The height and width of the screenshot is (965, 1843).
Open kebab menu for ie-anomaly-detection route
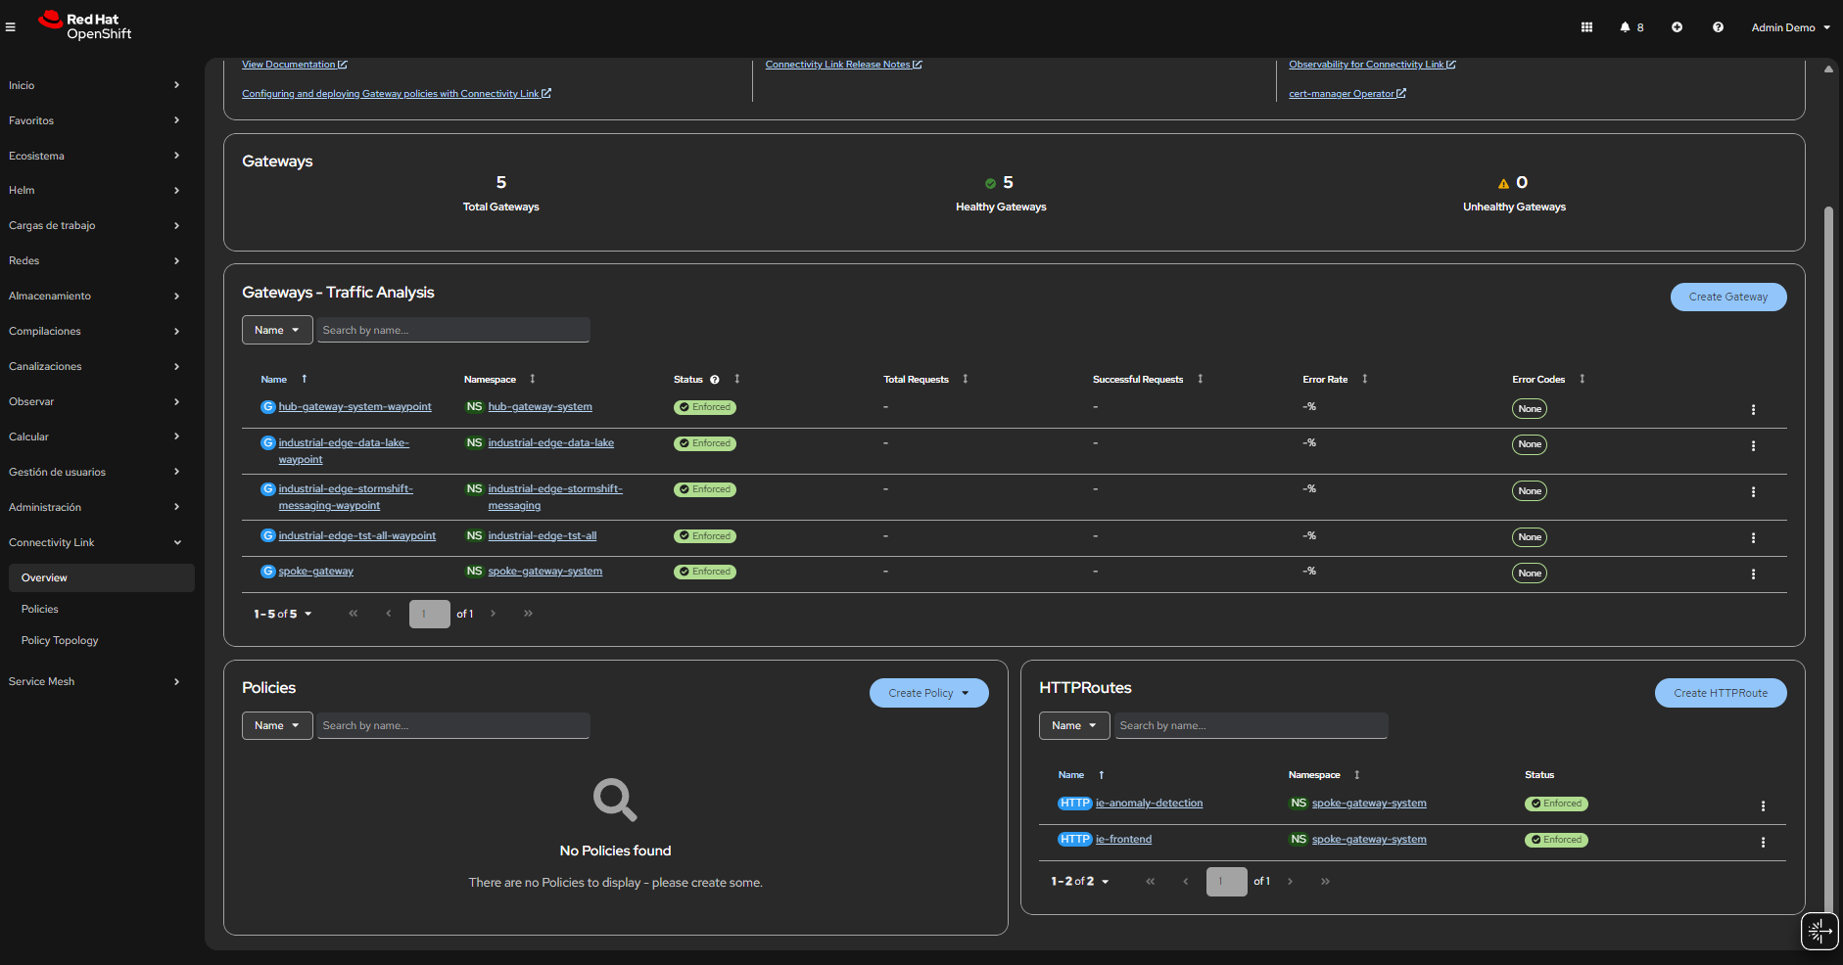(1763, 806)
